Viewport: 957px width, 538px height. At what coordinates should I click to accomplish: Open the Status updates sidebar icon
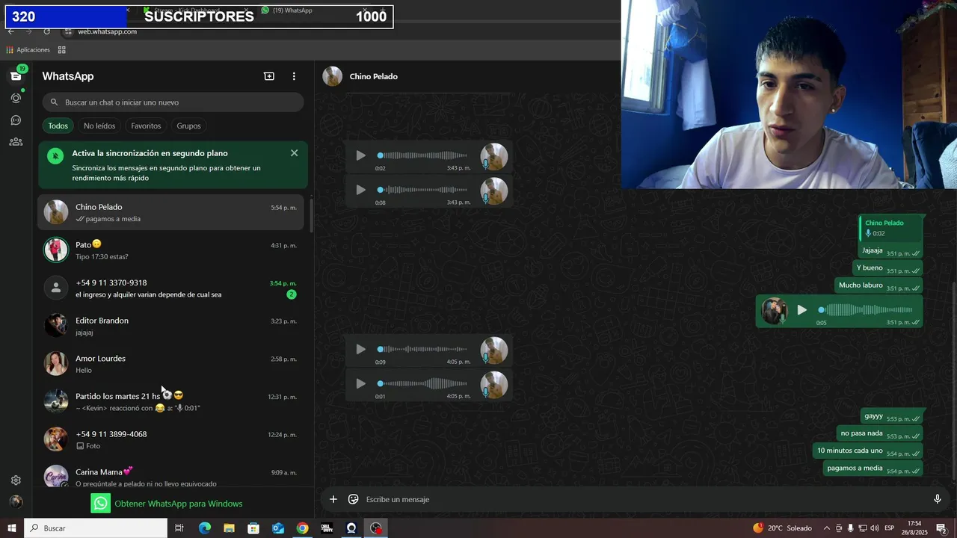(x=16, y=98)
